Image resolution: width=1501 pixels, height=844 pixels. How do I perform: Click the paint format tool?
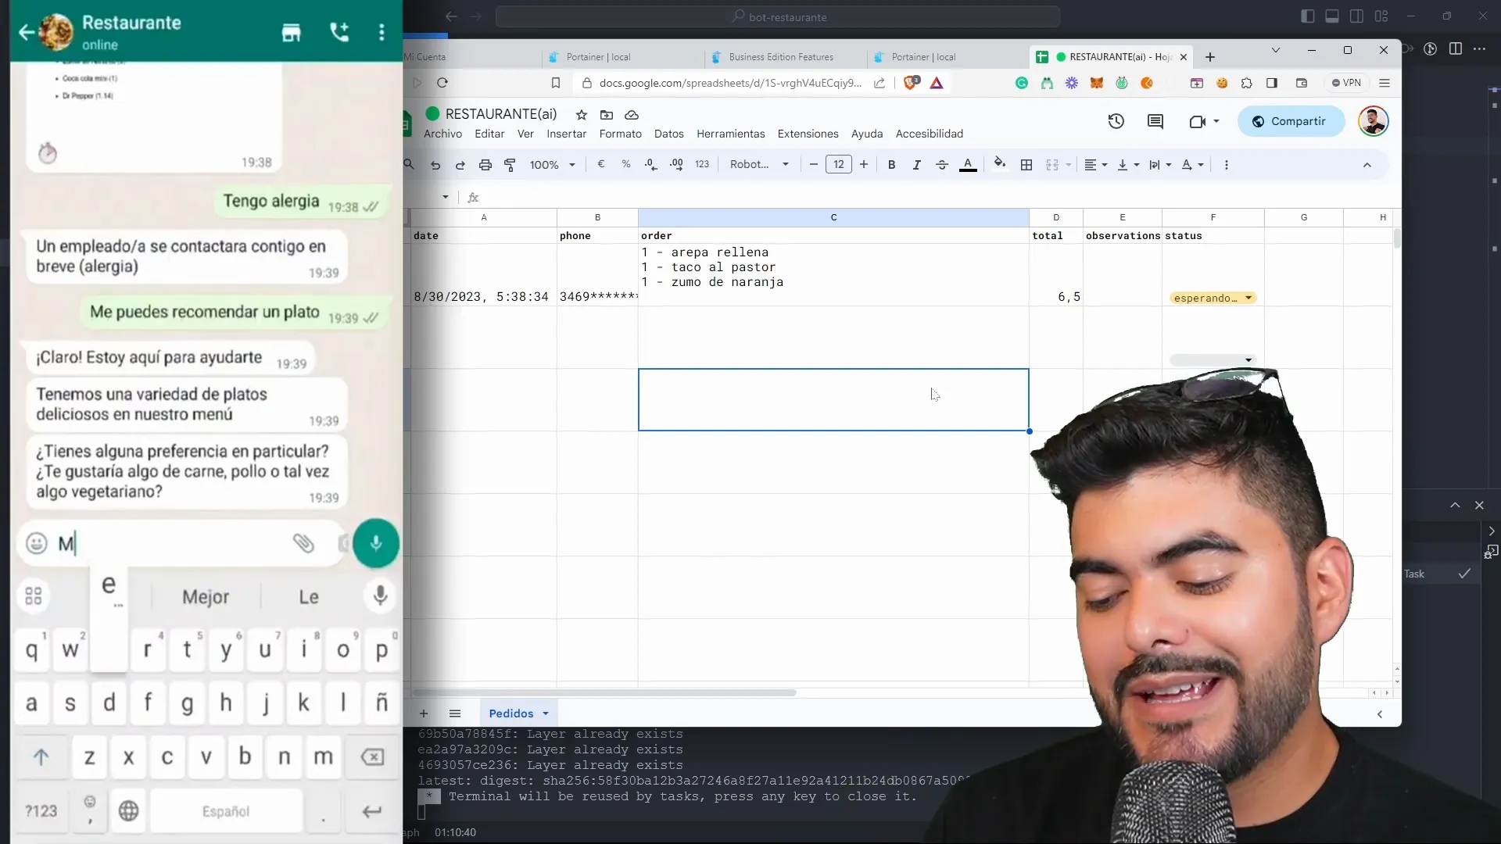(x=510, y=165)
